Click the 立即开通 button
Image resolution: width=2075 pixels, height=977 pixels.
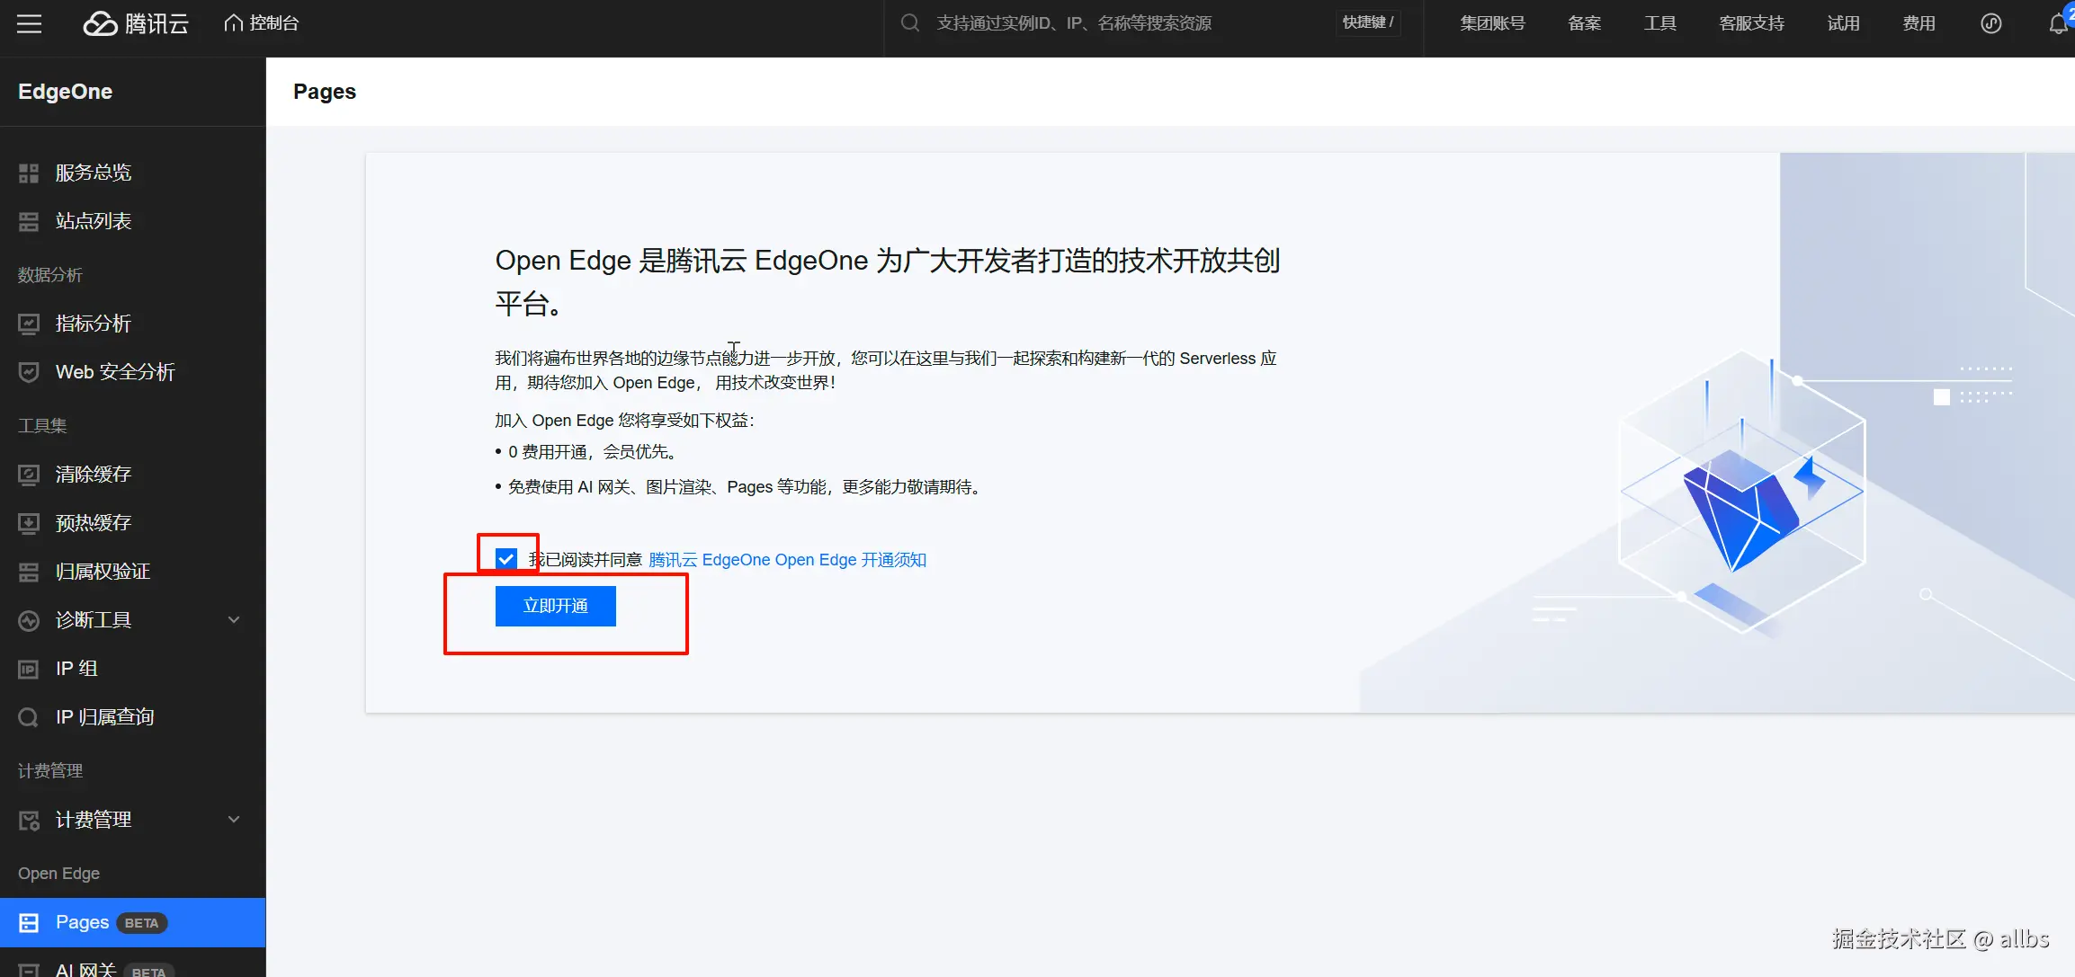(x=554, y=605)
